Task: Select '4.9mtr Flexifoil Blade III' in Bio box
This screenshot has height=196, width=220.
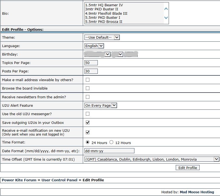Action: pyautogui.click(x=106, y=13)
